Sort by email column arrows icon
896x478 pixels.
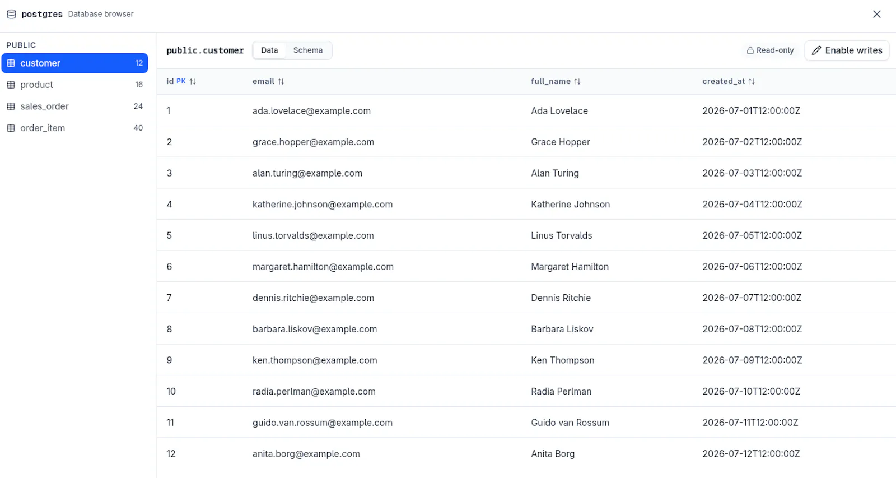pyautogui.click(x=281, y=82)
